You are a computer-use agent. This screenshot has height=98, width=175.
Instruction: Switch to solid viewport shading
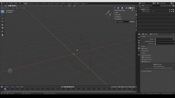tap(130, 8)
